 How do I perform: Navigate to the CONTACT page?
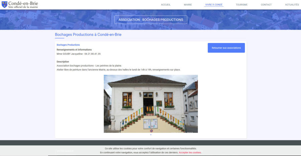tap(266, 5)
